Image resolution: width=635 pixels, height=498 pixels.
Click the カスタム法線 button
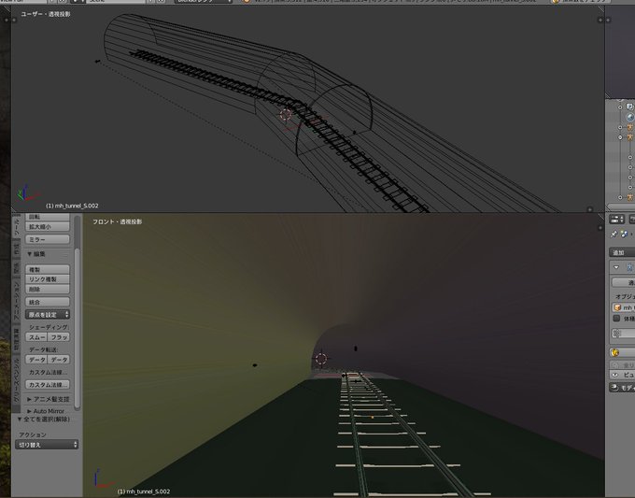coord(48,385)
